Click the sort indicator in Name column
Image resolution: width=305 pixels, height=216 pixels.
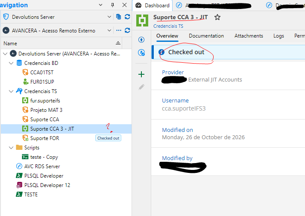pos(118,43)
